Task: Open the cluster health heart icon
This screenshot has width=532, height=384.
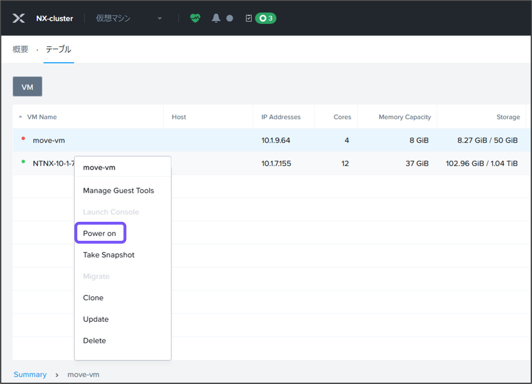Action: pyautogui.click(x=195, y=18)
